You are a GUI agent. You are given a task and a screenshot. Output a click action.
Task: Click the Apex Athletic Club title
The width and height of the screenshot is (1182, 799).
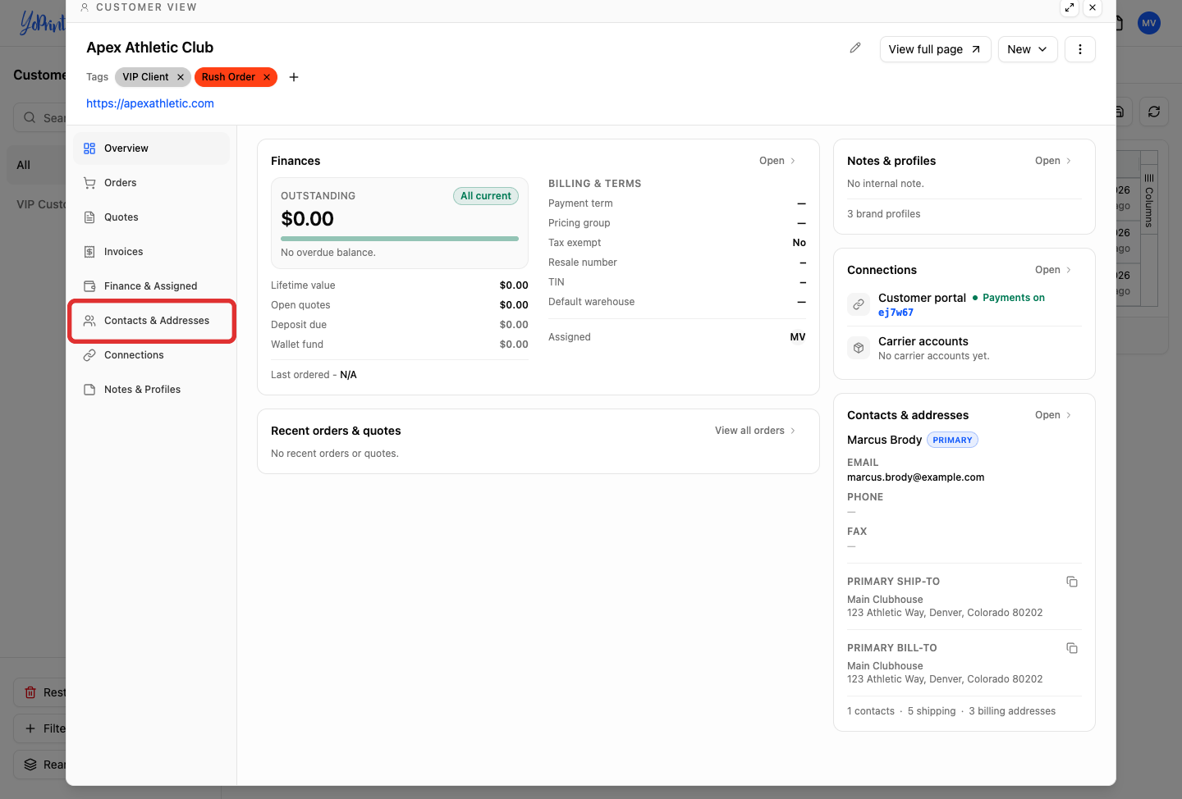pyautogui.click(x=150, y=48)
